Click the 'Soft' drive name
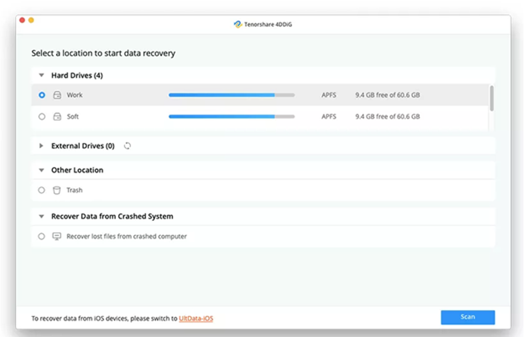The height and width of the screenshot is (337, 524). [73, 116]
